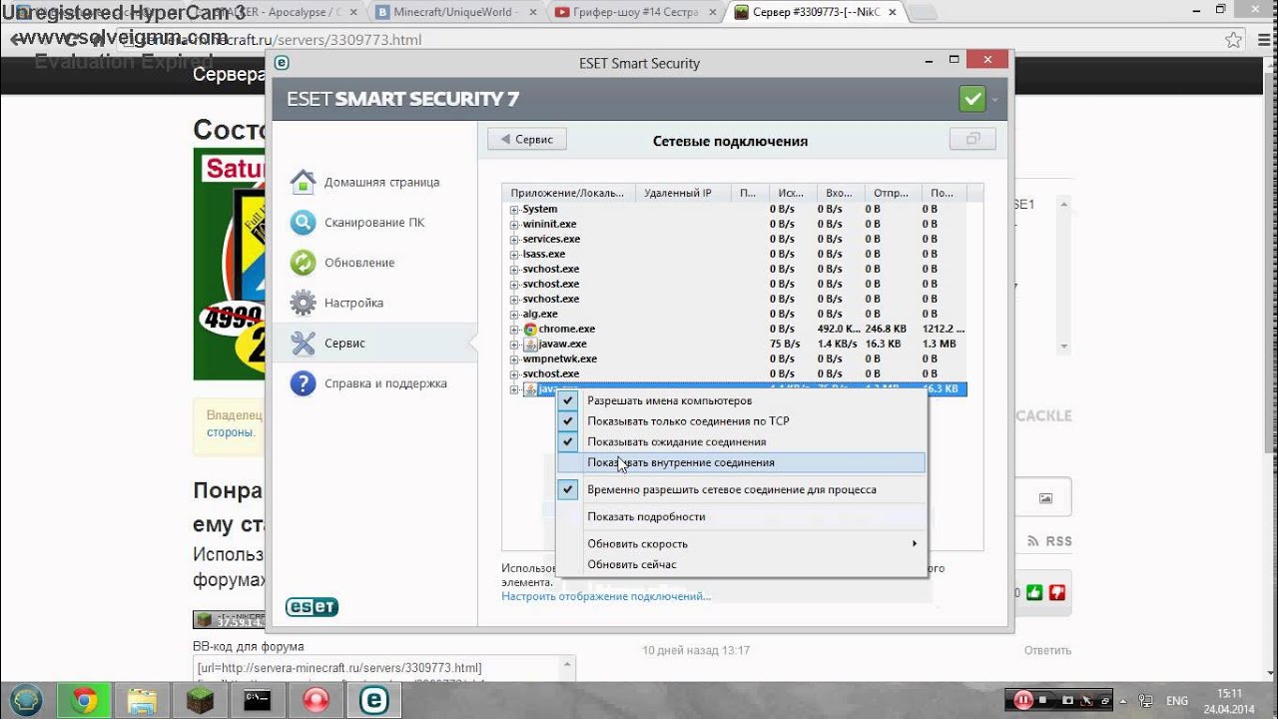This screenshot has width=1278, height=719.
Task: Click the 1.3 MB value in the javaw.exe row
Action: click(x=941, y=344)
